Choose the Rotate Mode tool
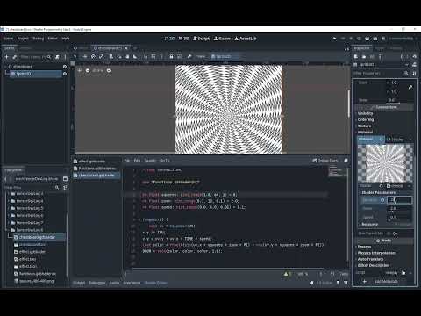The height and width of the screenshot is (316, 421). click(93, 57)
